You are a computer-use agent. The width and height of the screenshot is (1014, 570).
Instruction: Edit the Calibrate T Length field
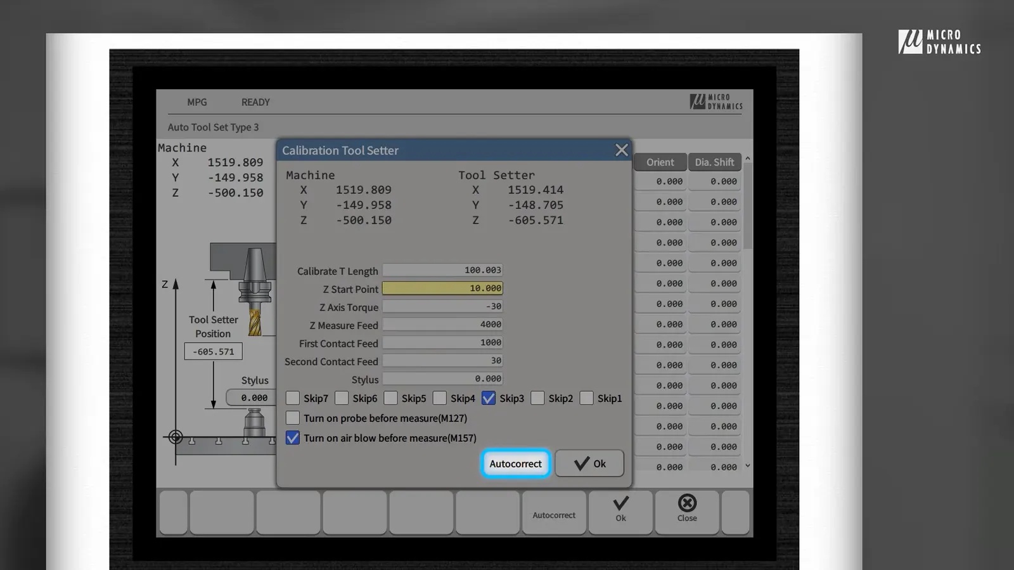point(442,270)
